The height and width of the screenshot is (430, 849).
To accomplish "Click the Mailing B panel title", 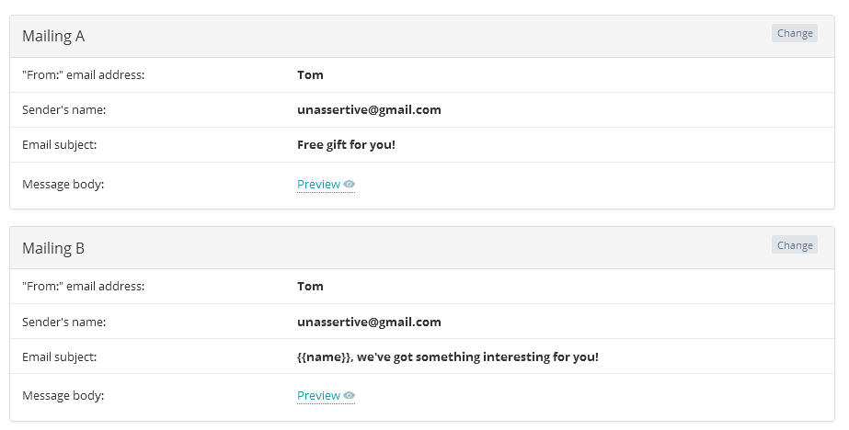I will coord(53,248).
